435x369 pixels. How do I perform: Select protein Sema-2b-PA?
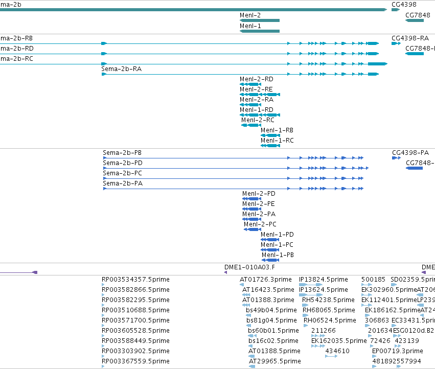pyautogui.click(x=233, y=189)
